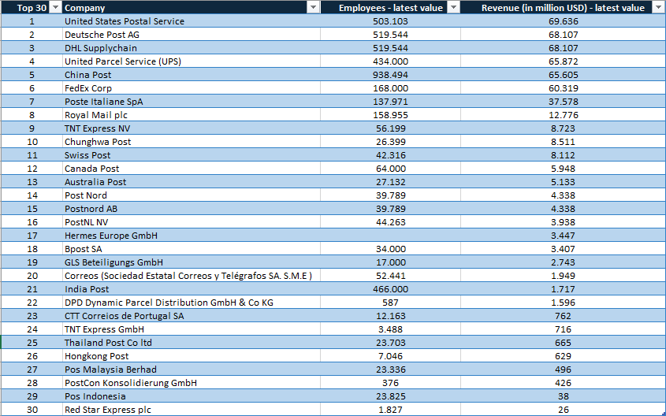Open the Company column filter dropdown
Screen dimensions: 666x416
pos(313,7)
